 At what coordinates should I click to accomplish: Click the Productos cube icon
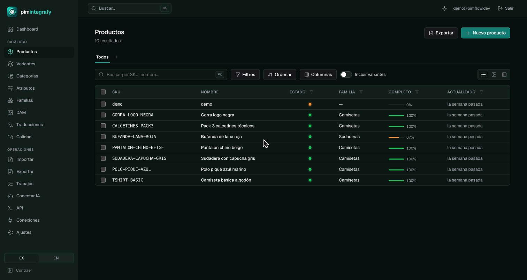point(10,52)
